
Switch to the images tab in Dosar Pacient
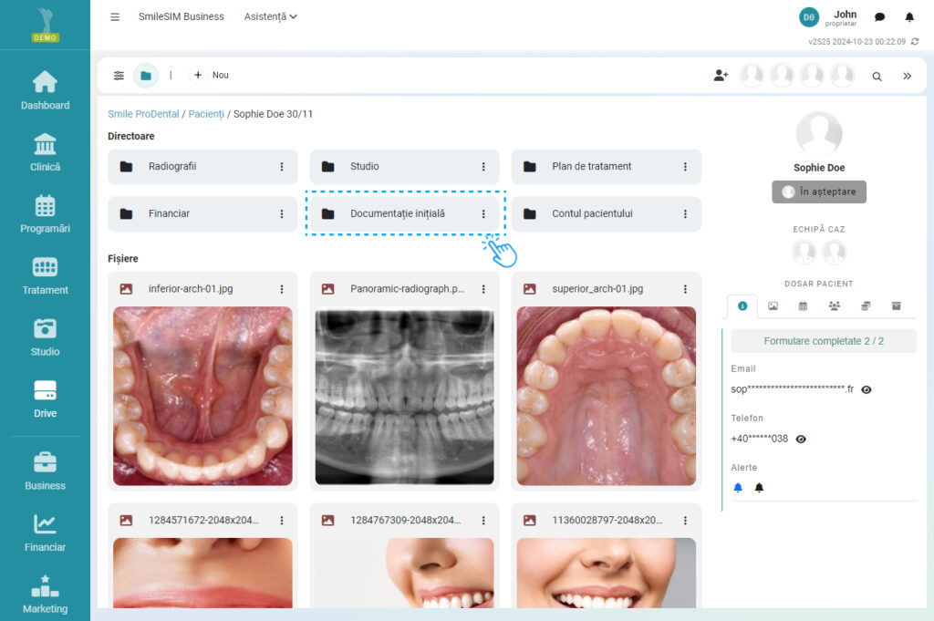coord(773,306)
